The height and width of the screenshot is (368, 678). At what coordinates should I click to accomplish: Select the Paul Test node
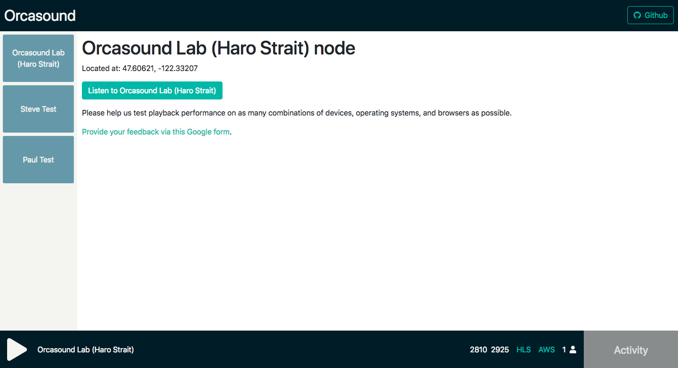(38, 160)
